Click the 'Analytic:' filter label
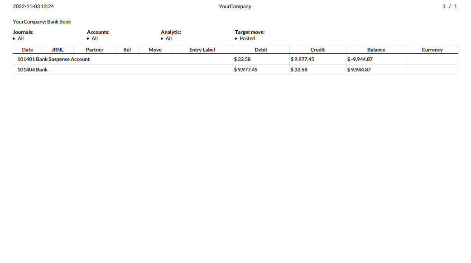This screenshot has width=471, height=263. point(171,32)
